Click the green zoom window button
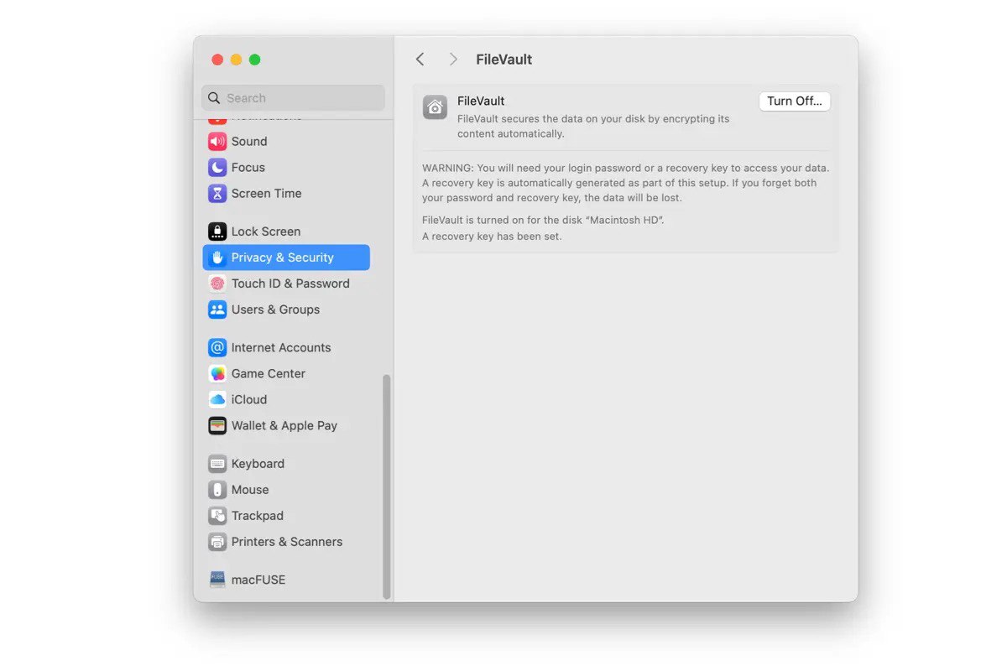This screenshot has width=1007, height=671. click(x=254, y=60)
